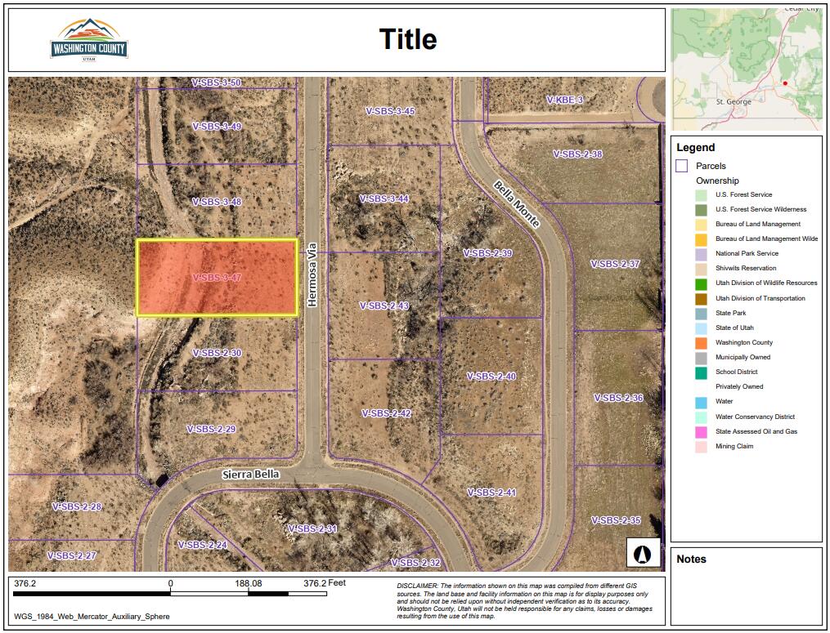Click the School District green swatch
Screen dimensions: 830x633
[701, 372]
